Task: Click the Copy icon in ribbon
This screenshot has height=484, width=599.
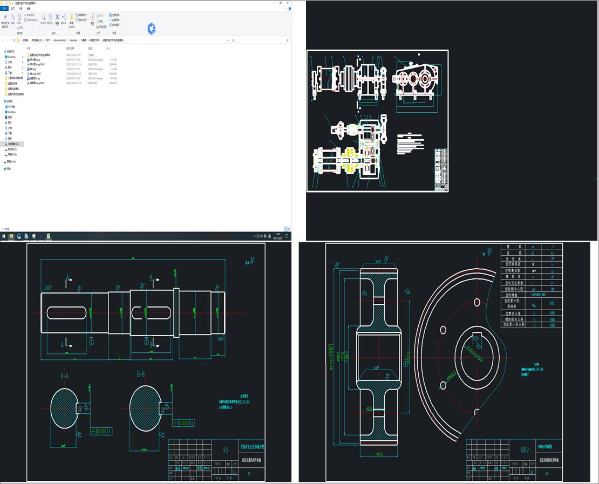Action: [x=12, y=18]
